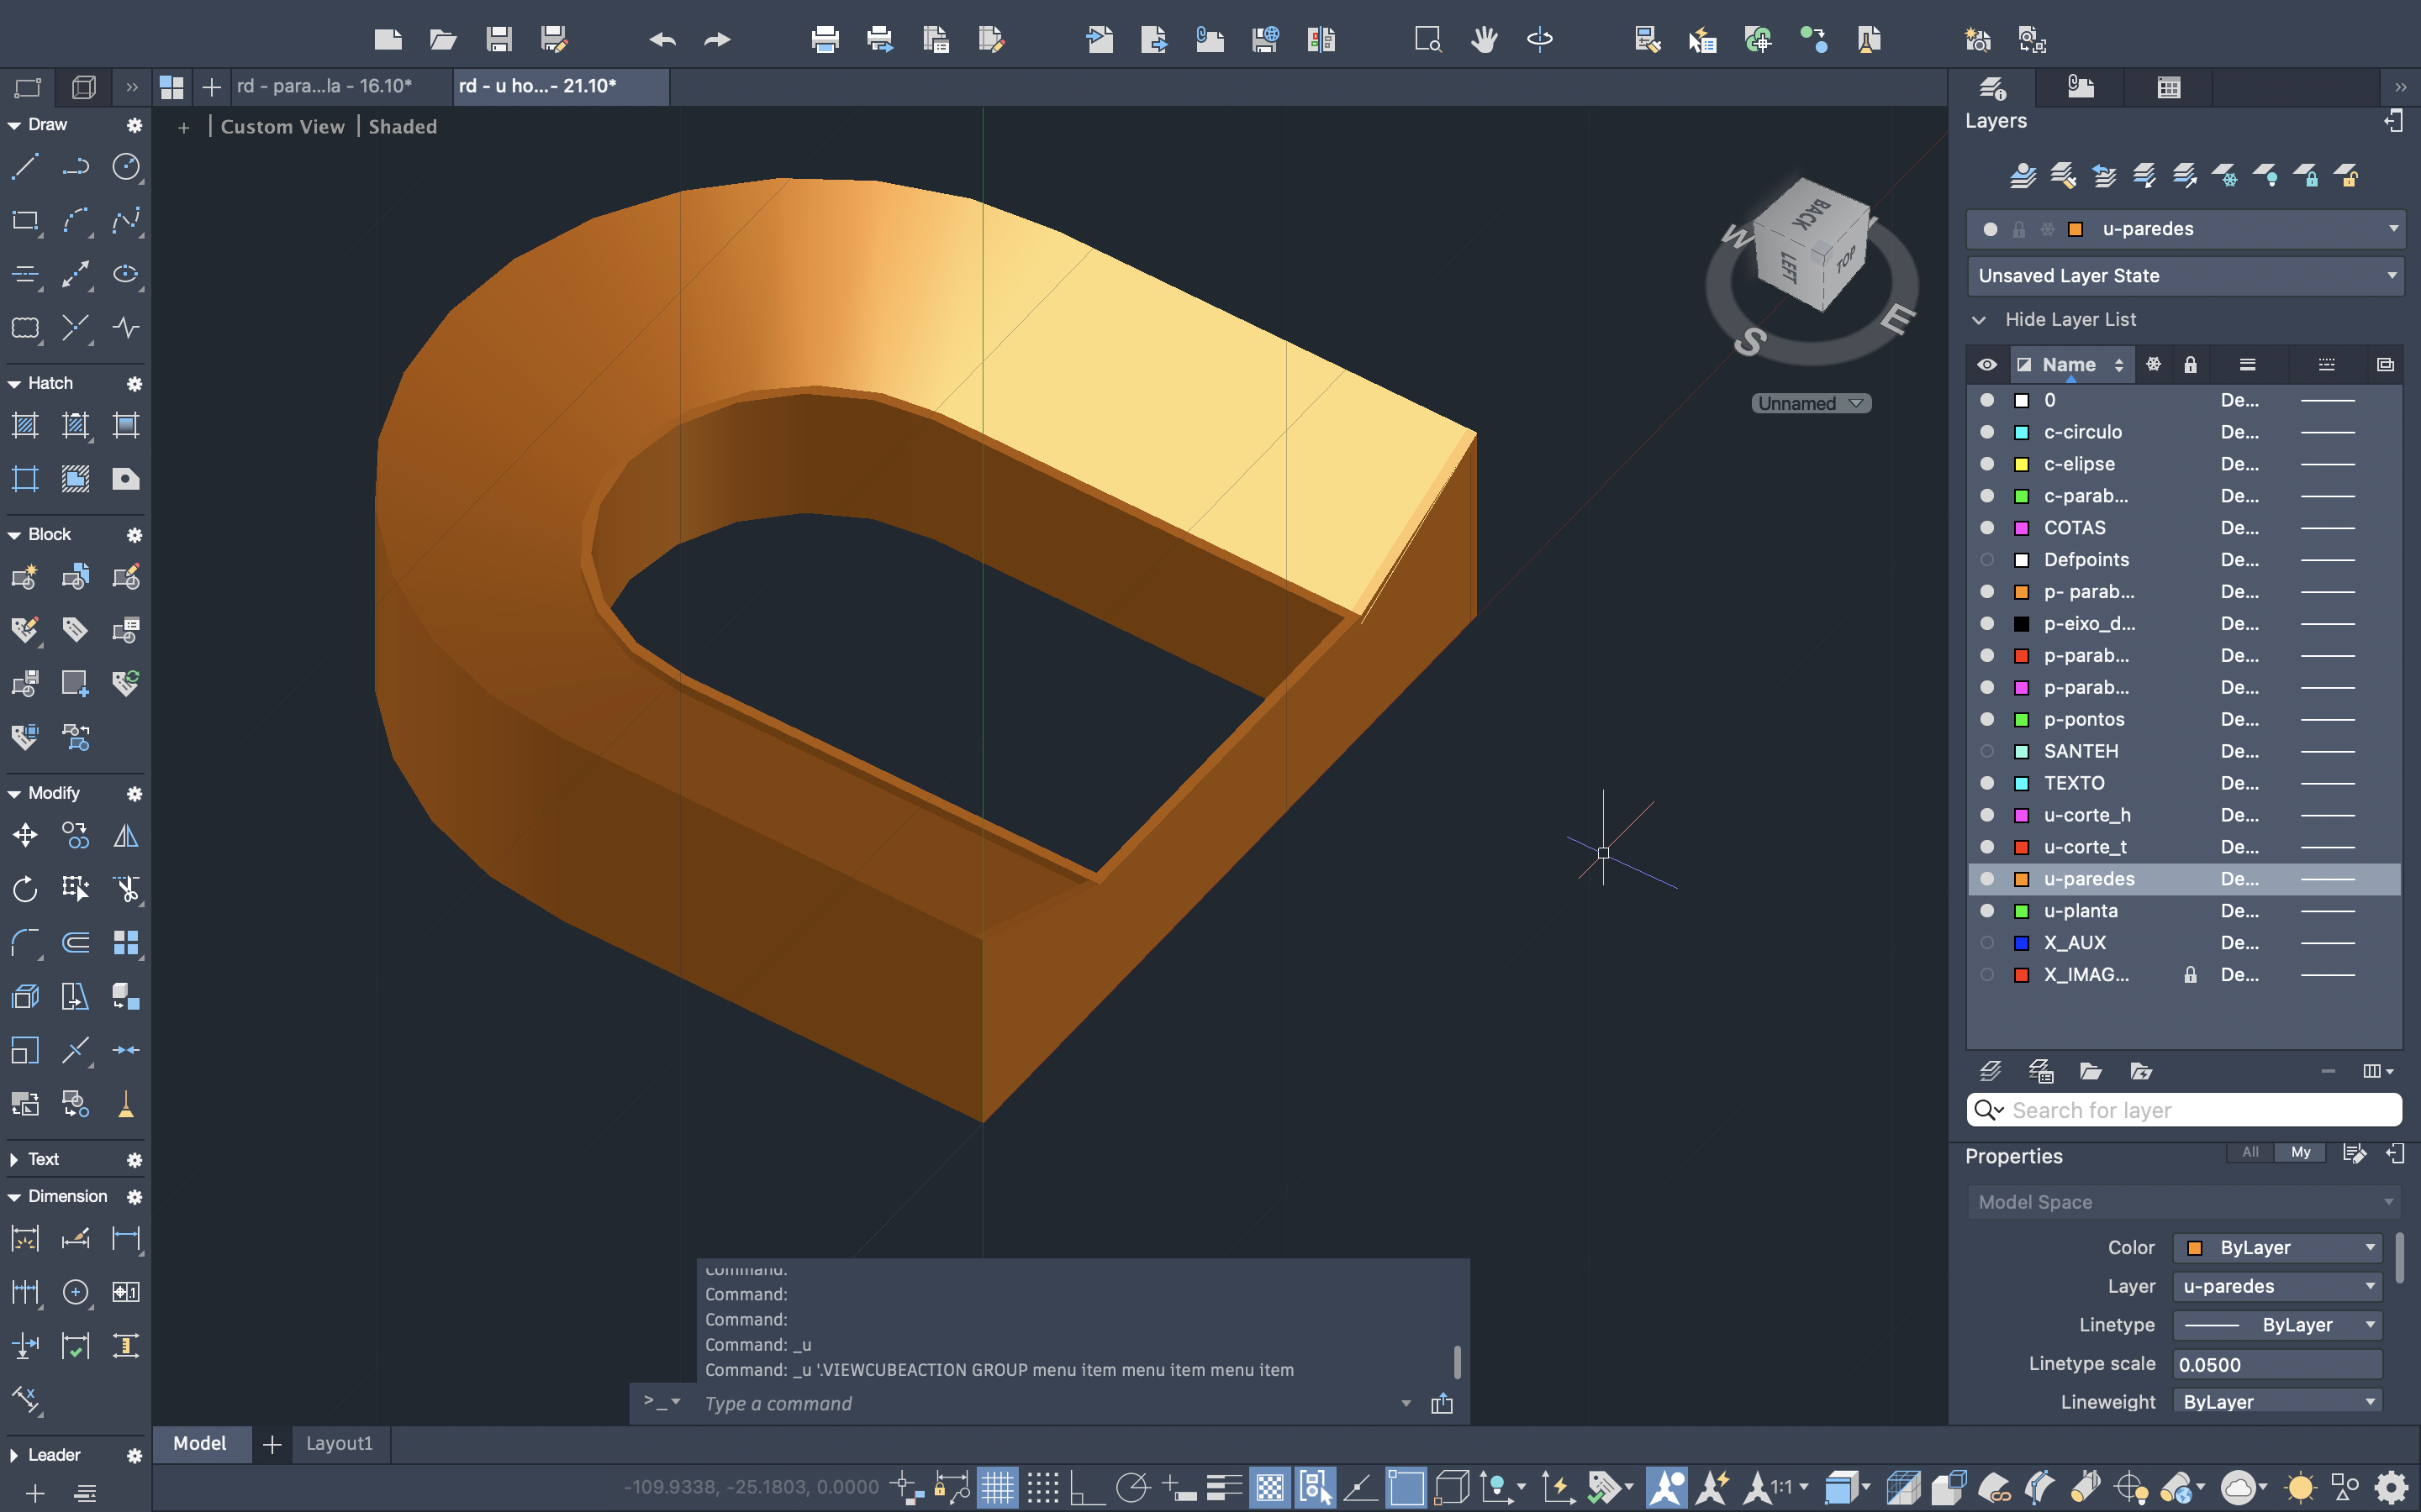
Task: Click the u-corte_t layer color swatch
Action: click(x=2021, y=847)
